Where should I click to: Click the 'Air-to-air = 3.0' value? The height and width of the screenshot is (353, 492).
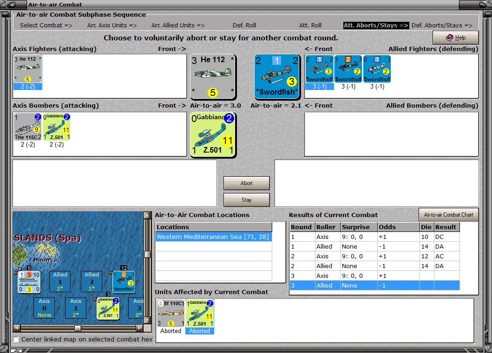(x=215, y=106)
